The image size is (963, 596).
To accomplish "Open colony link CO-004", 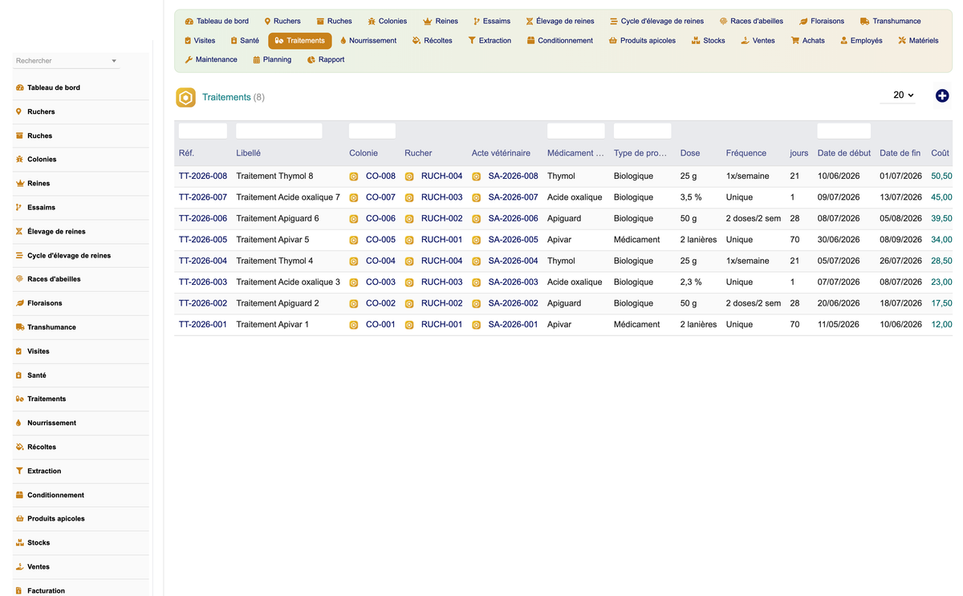I will (x=380, y=261).
